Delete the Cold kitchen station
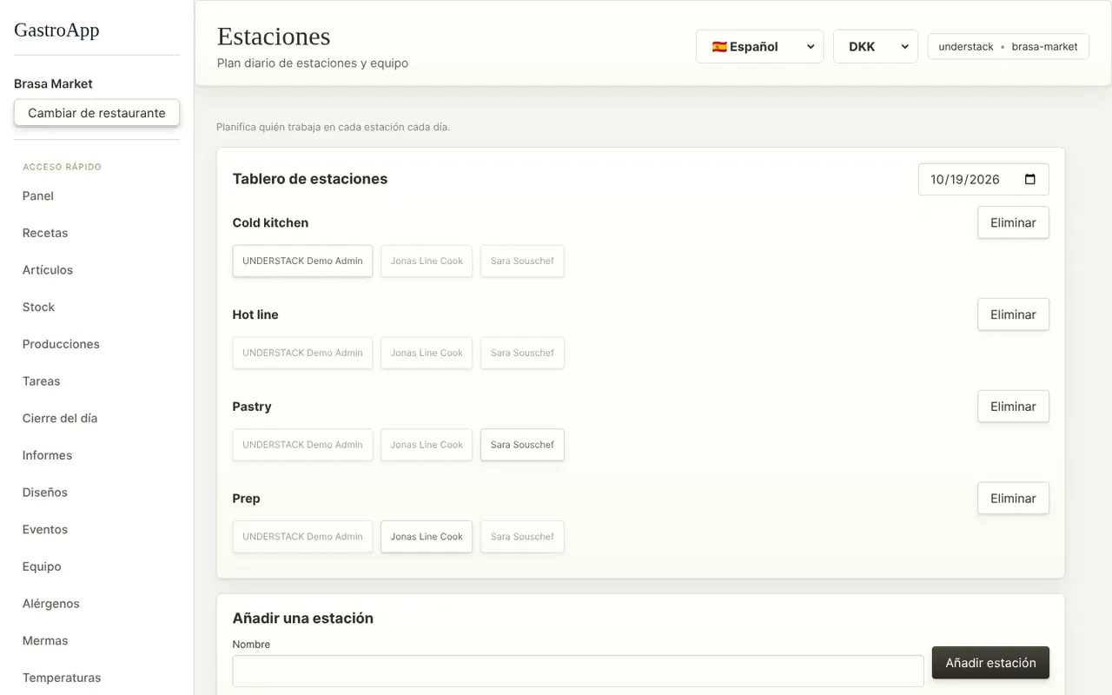1112x695 pixels. coord(1013,222)
